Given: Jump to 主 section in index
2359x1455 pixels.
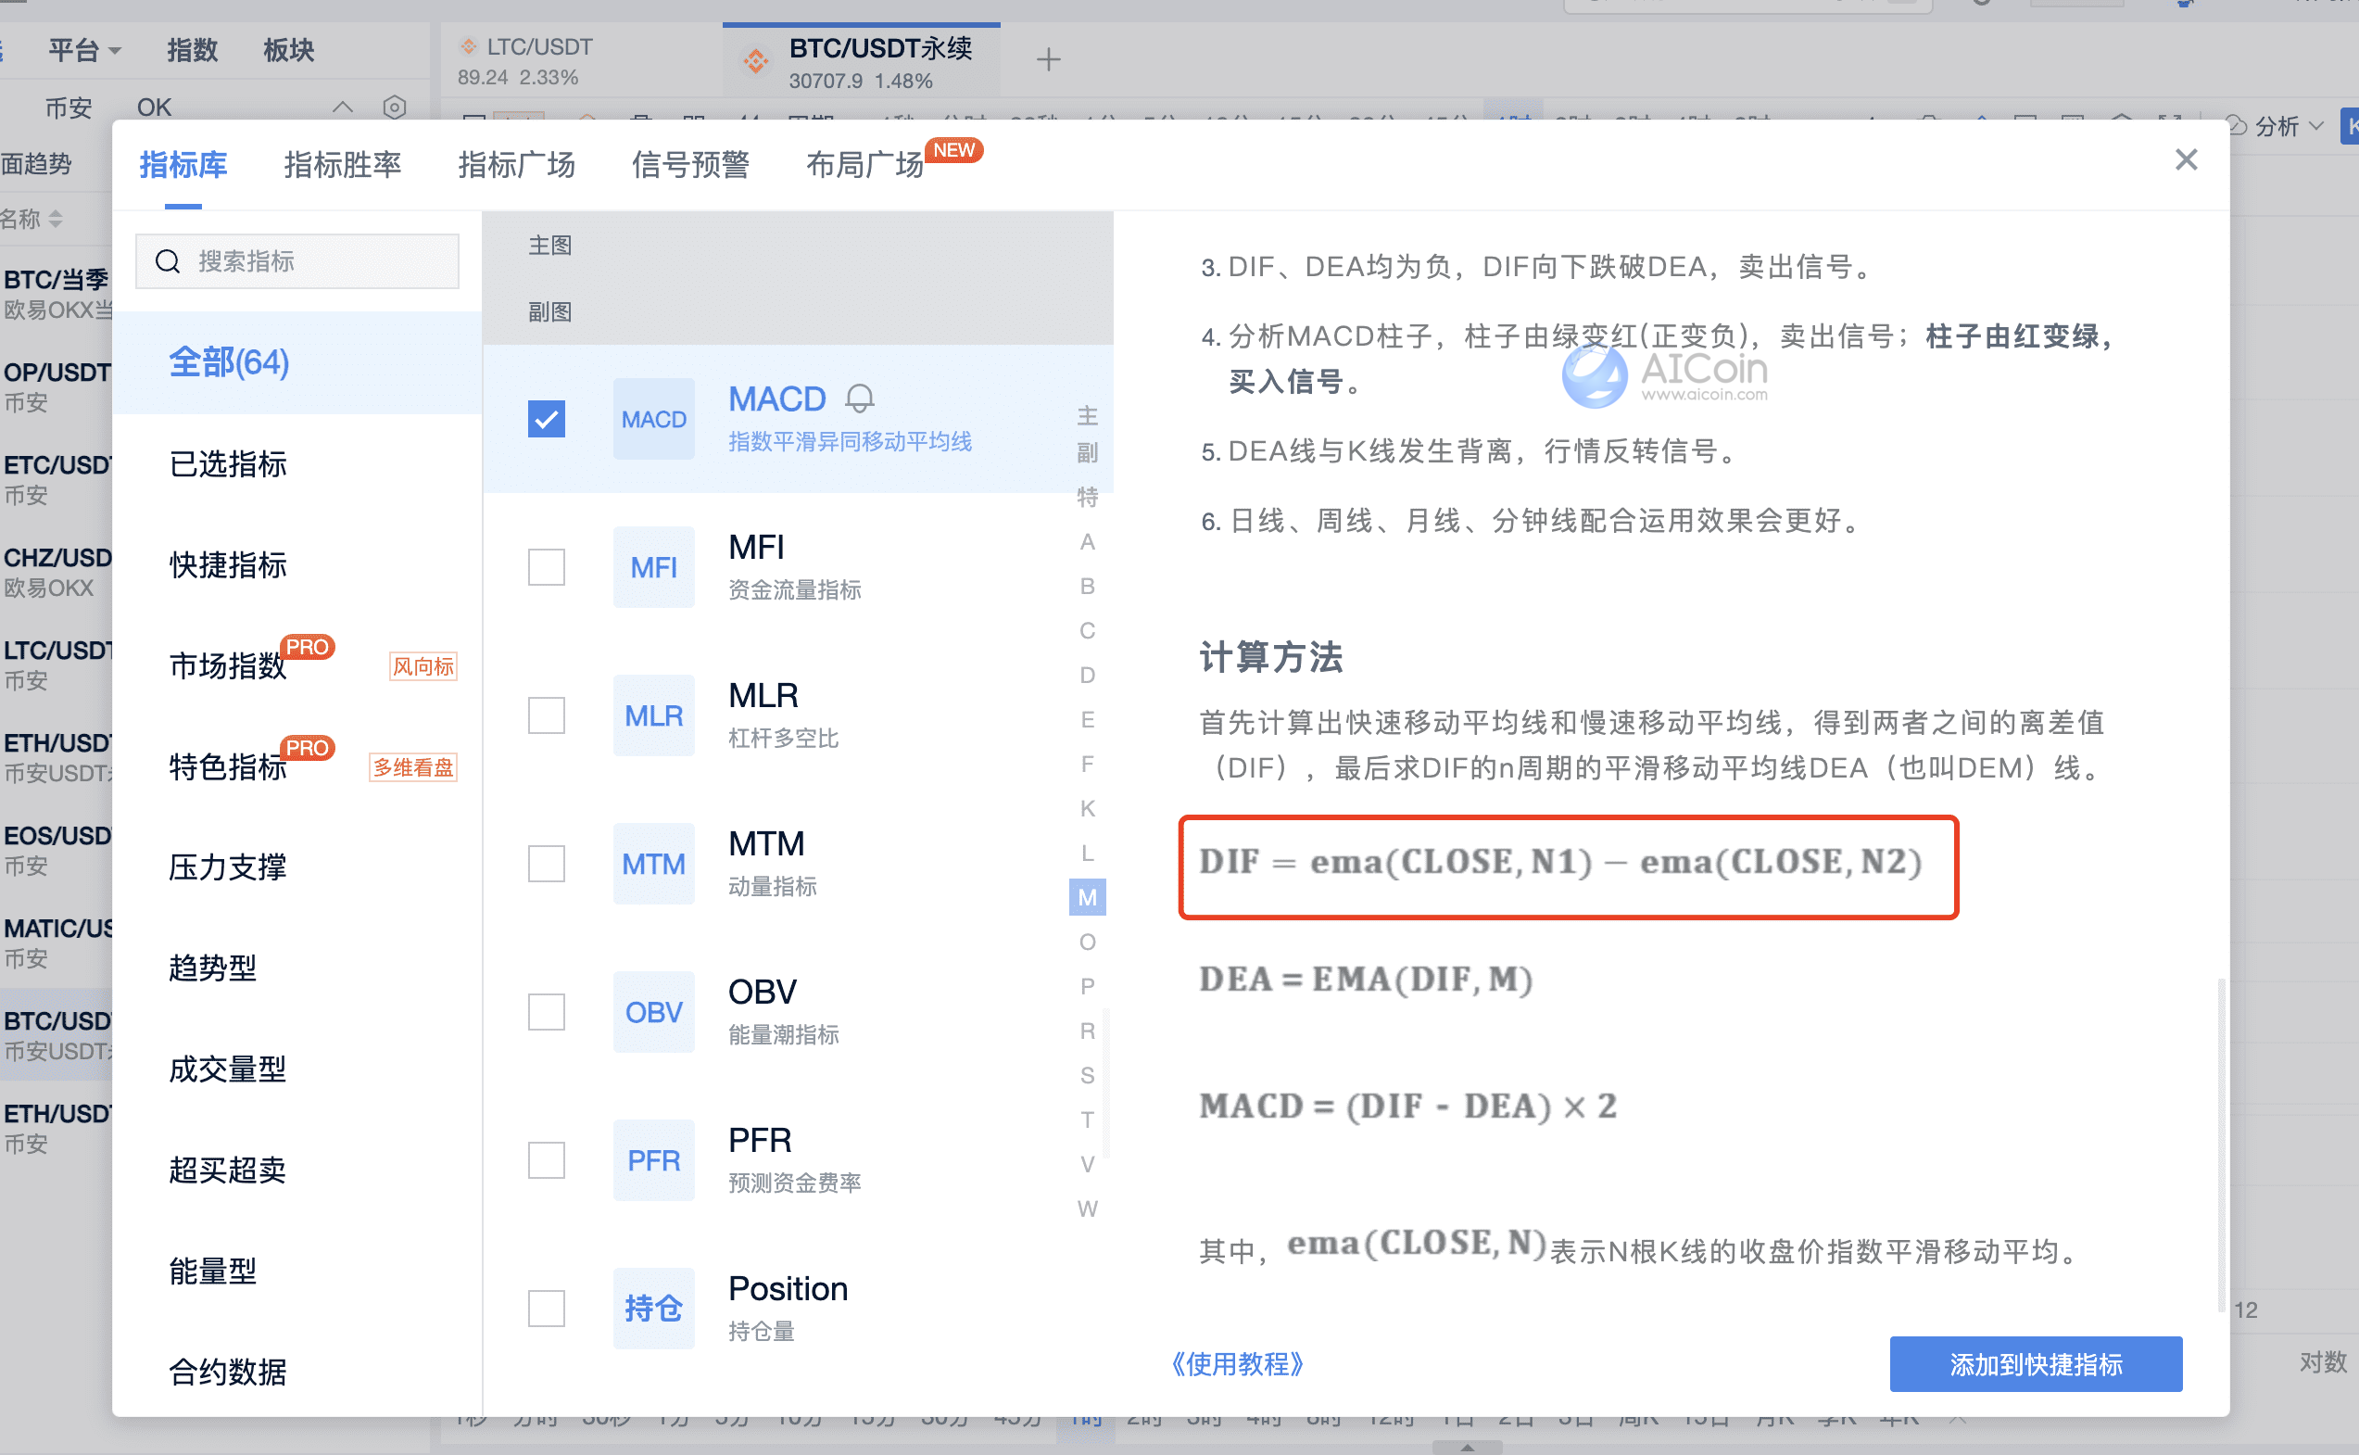Looking at the screenshot, I should 1087,416.
